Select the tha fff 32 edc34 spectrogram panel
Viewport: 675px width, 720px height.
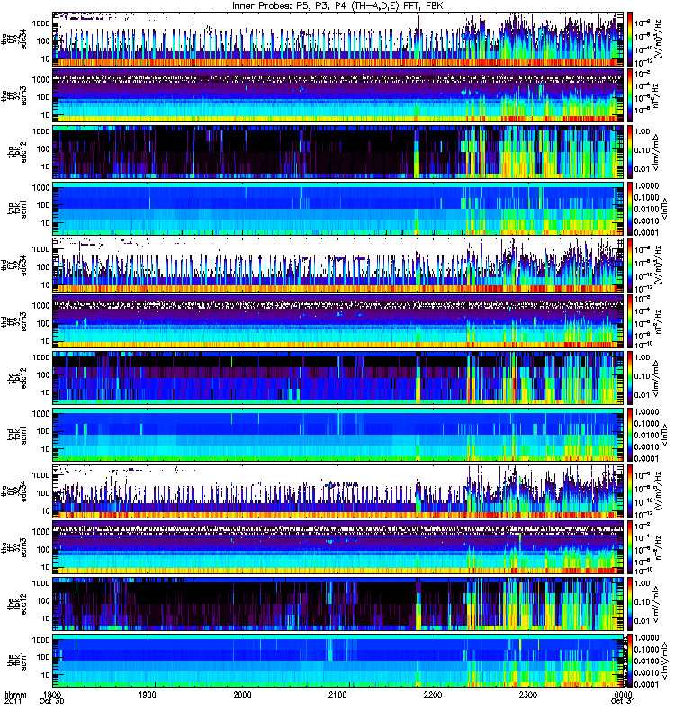click(338, 39)
